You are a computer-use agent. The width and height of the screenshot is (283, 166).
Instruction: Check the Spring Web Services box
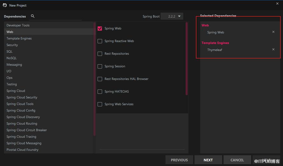[100, 104]
